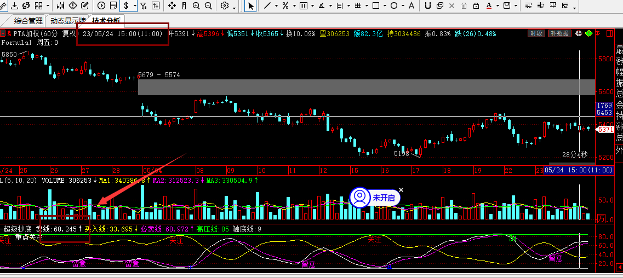Click the diamond alert warning icon

tap(73, 5)
